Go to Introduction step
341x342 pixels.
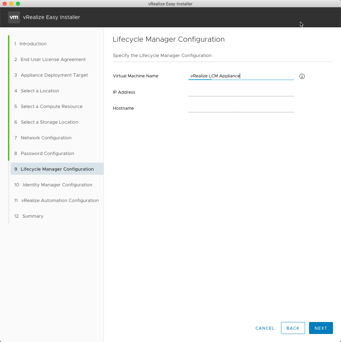[x=33, y=44]
